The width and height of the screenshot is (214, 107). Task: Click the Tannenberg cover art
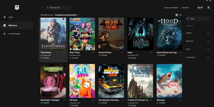click(x=53, y=34)
